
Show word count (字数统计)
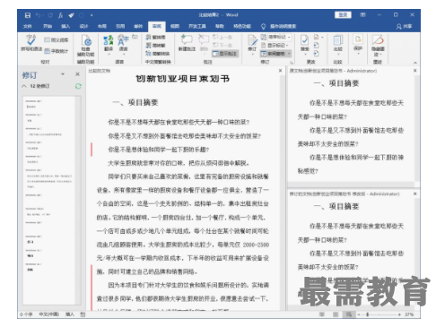[x=57, y=51]
